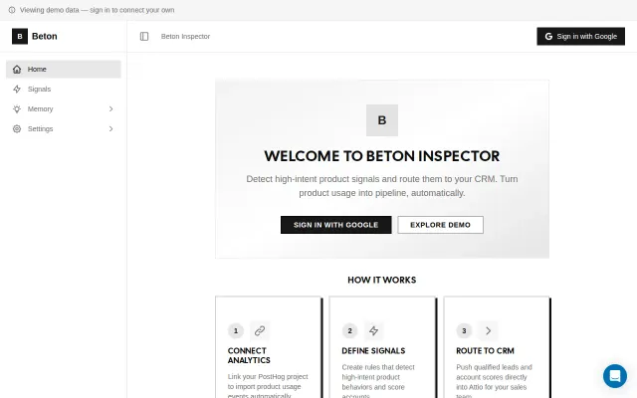Viewport: 637px width, 398px height.
Task: Click the lightning icon on Define Signals card
Action: [374, 331]
